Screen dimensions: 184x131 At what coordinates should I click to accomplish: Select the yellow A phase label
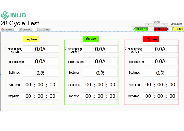point(31,39)
